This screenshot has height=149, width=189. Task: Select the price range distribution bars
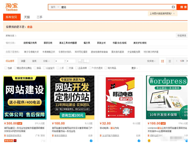click(84, 61)
